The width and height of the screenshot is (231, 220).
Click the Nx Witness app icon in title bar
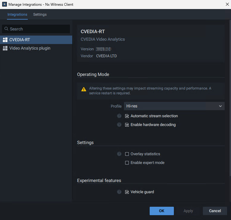pos(5,4)
